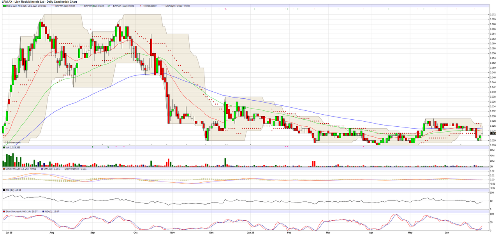This screenshot has height=239, width=498.
Task: Click the TrendSpotter legend label
Action: (150, 6)
